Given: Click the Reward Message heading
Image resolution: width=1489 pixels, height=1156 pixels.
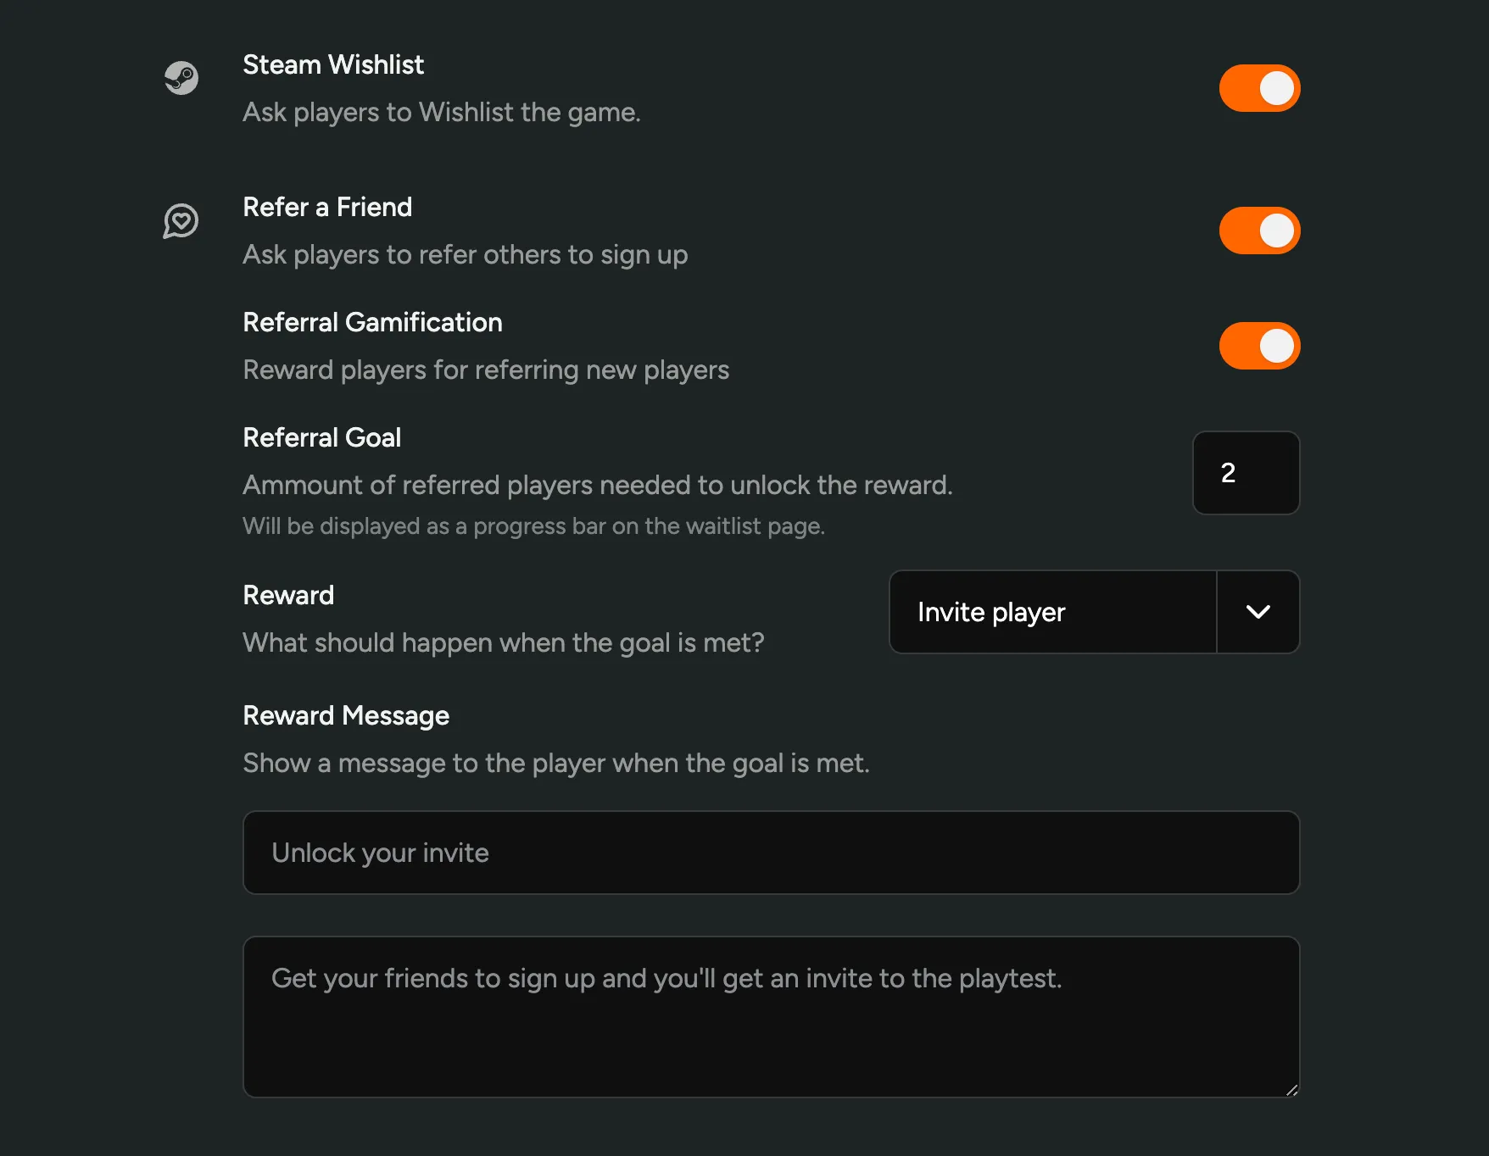Looking at the screenshot, I should [x=346, y=714].
